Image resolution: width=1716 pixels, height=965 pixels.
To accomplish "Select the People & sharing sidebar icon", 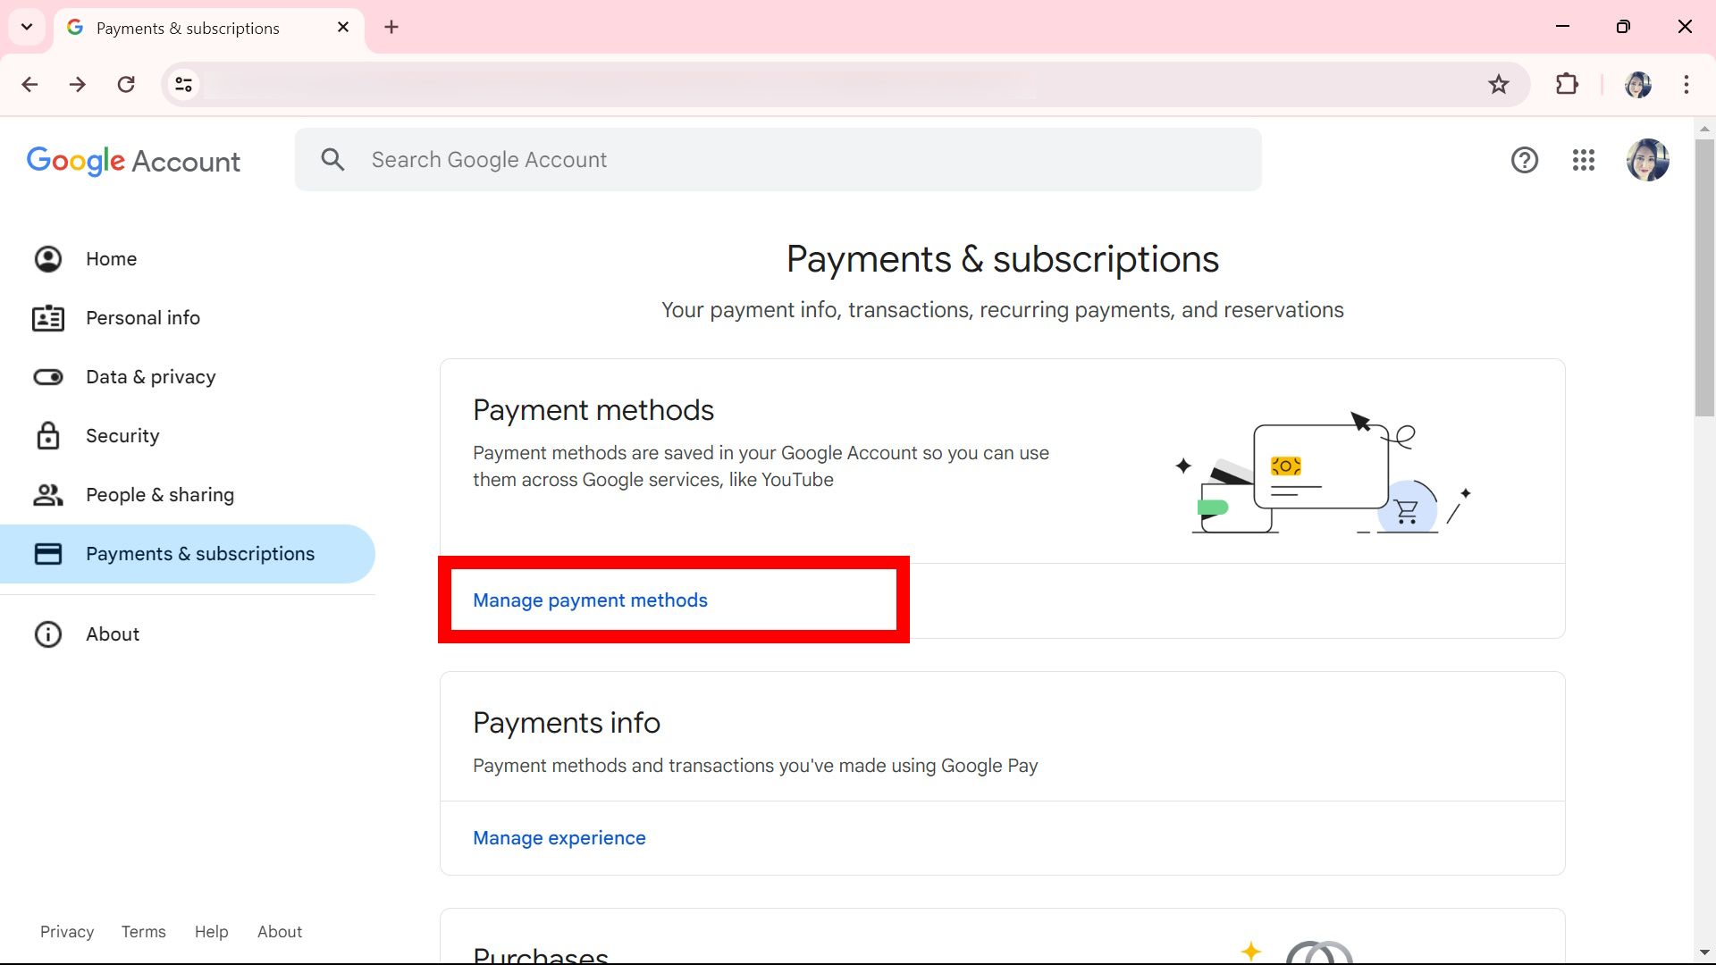I will coord(47,495).
